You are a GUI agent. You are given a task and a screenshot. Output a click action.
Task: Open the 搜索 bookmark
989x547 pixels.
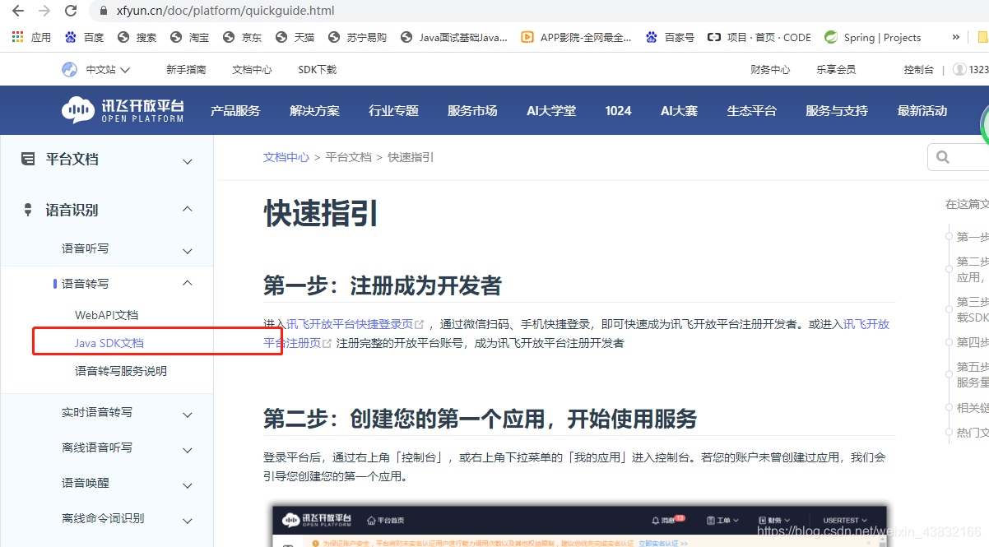(x=137, y=37)
